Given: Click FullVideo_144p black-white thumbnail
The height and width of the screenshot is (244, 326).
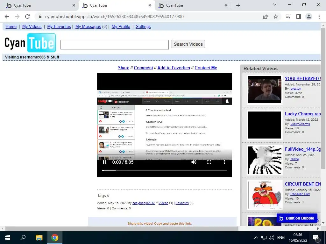Looking at the screenshot, I should 265,160.
